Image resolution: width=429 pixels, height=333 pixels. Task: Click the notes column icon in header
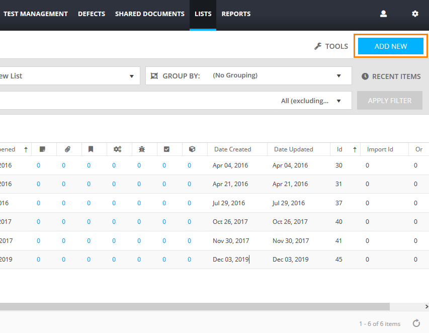(42, 149)
